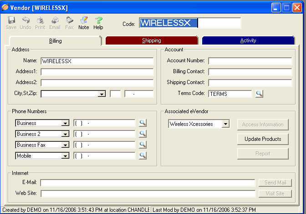Click the Mobile phone number field
The height and width of the screenshot is (214, 306).
[x=104, y=156]
